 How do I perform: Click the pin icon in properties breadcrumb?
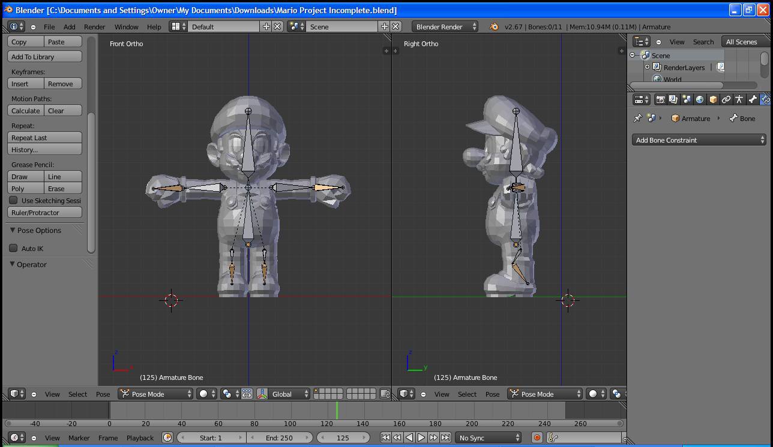[x=638, y=118]
